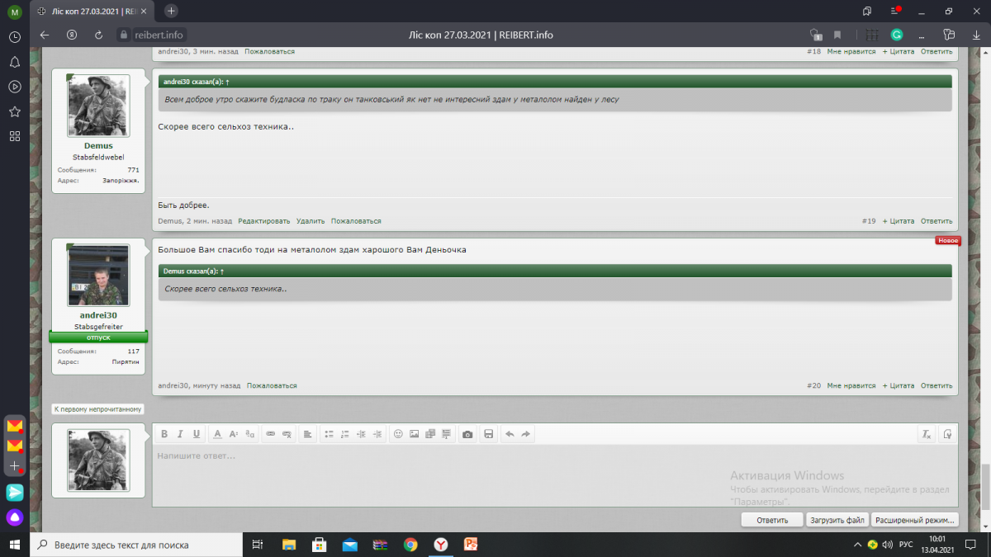This screenshot has width=991, height=557.
Task: Open PowerPoint from taskbar
Action: (471, 545)
